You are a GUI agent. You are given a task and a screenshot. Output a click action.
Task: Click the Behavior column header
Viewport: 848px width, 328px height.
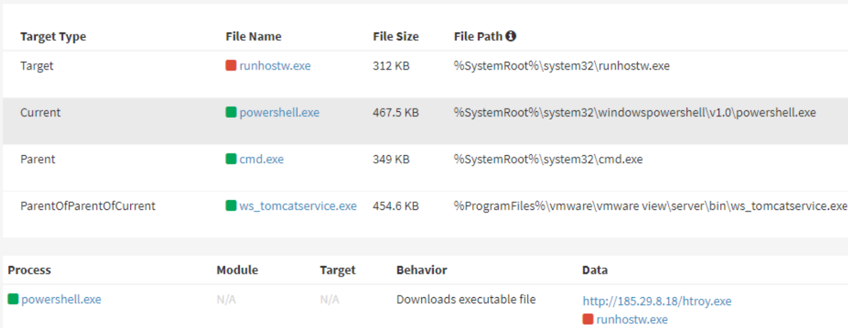pyautogui.click(x=421, y=270)
